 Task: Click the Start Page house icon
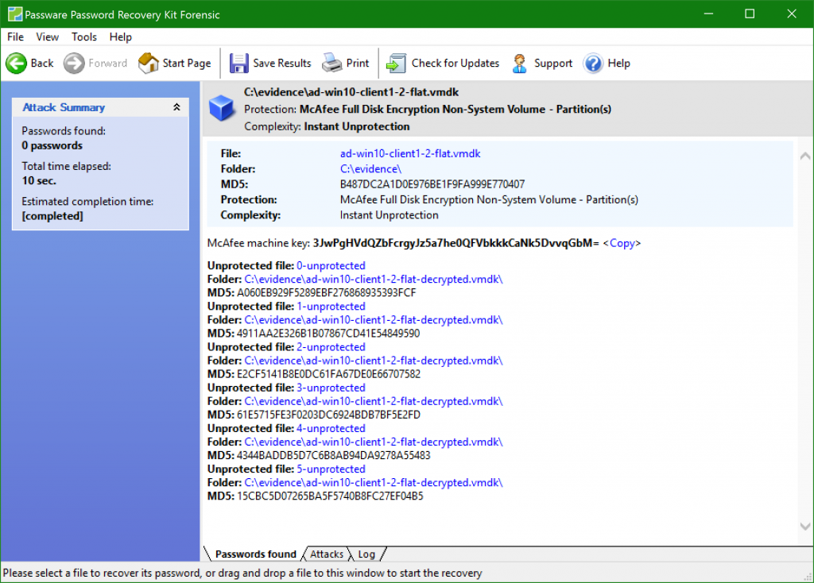point(149,64)
